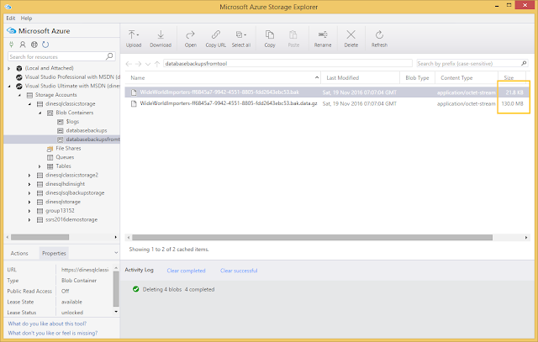Switch to the Actions tab

tap(19, 253)
